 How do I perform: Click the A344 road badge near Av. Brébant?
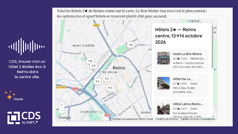point(75,89)
